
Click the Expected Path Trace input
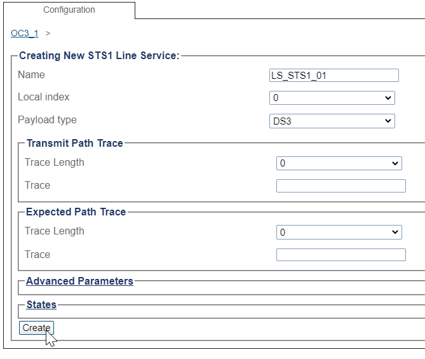(x=341, y=255)
